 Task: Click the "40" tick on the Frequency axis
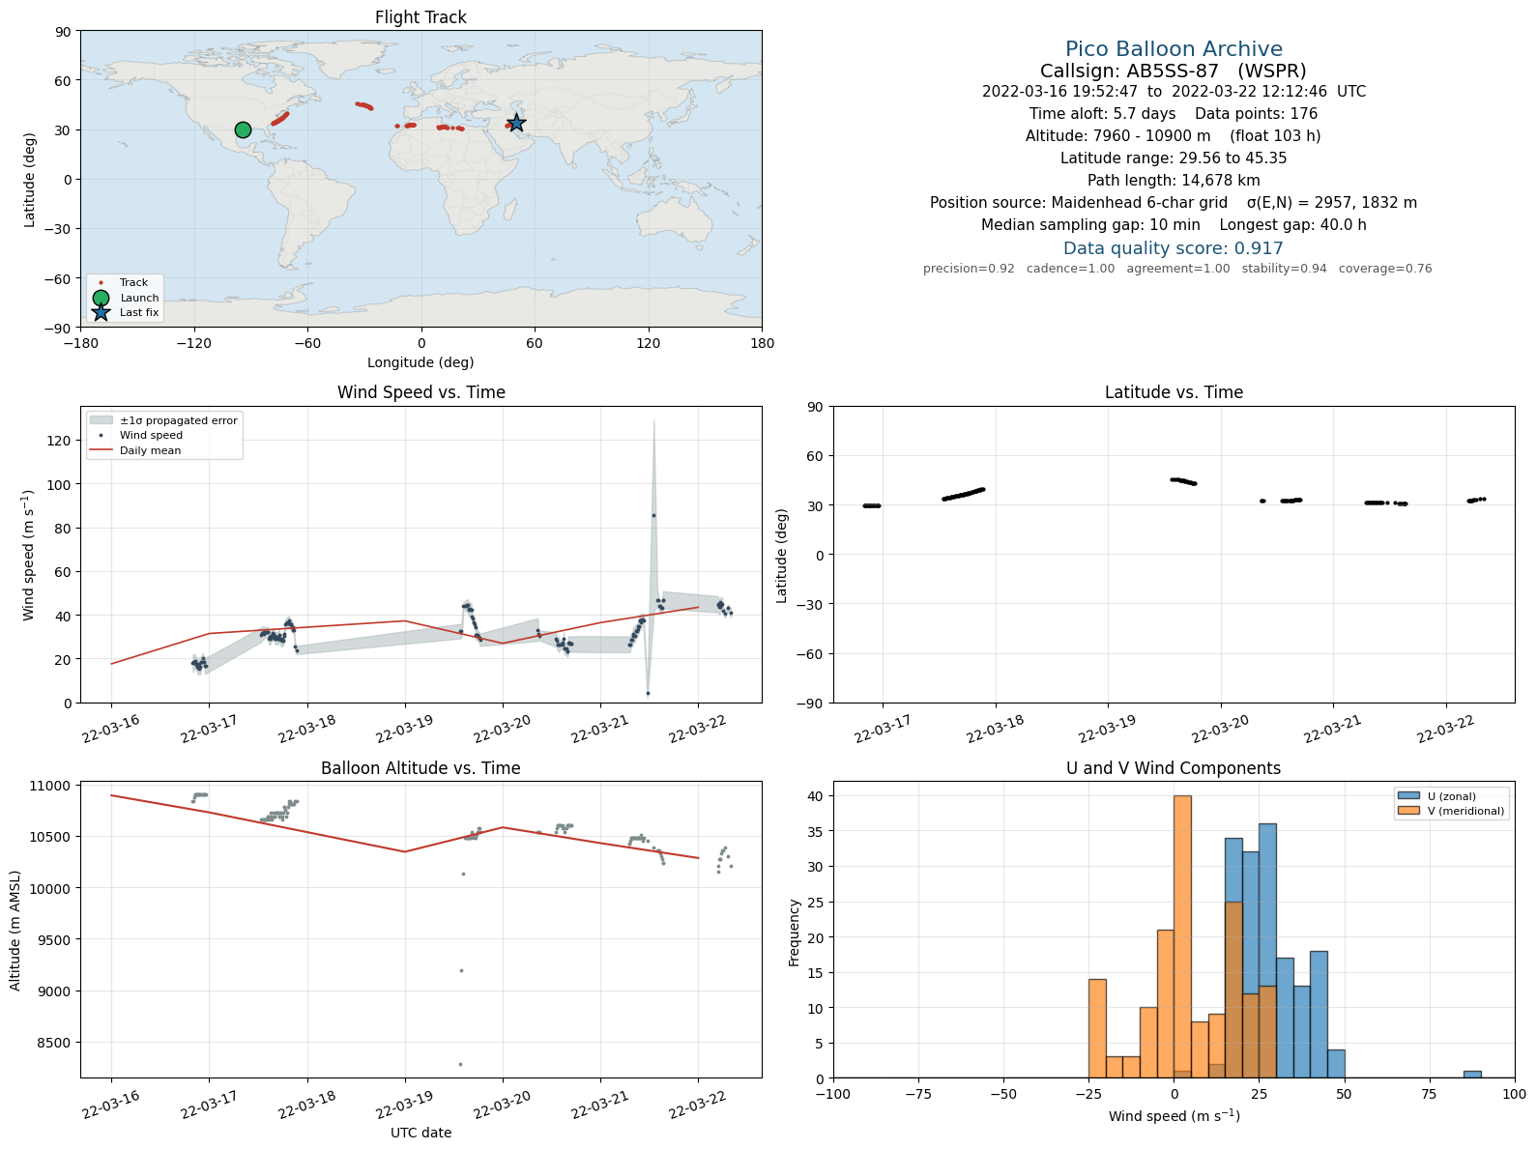point(815,796)
